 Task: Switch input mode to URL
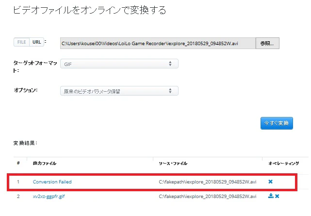click(x=37, y=42)
